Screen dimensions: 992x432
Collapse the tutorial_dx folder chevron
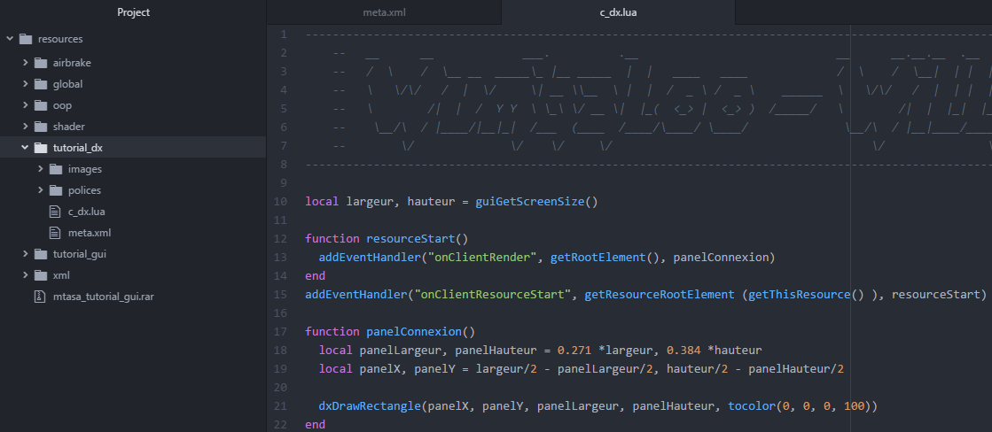click(x=25, y=148)
